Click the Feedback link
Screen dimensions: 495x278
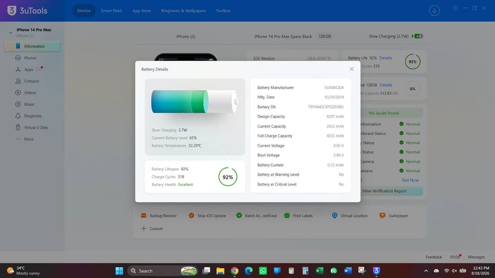433,257
